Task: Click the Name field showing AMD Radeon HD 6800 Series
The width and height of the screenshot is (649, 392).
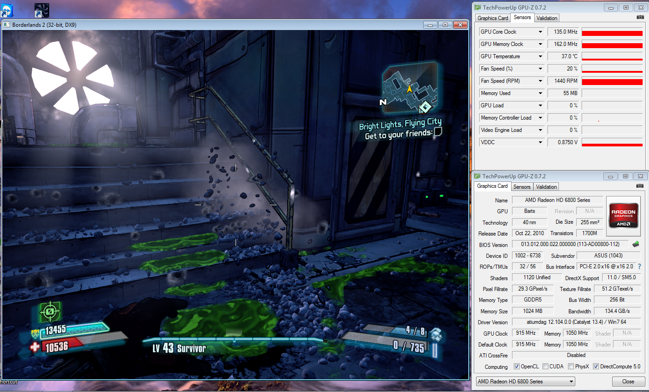Action: click(558, 200)
